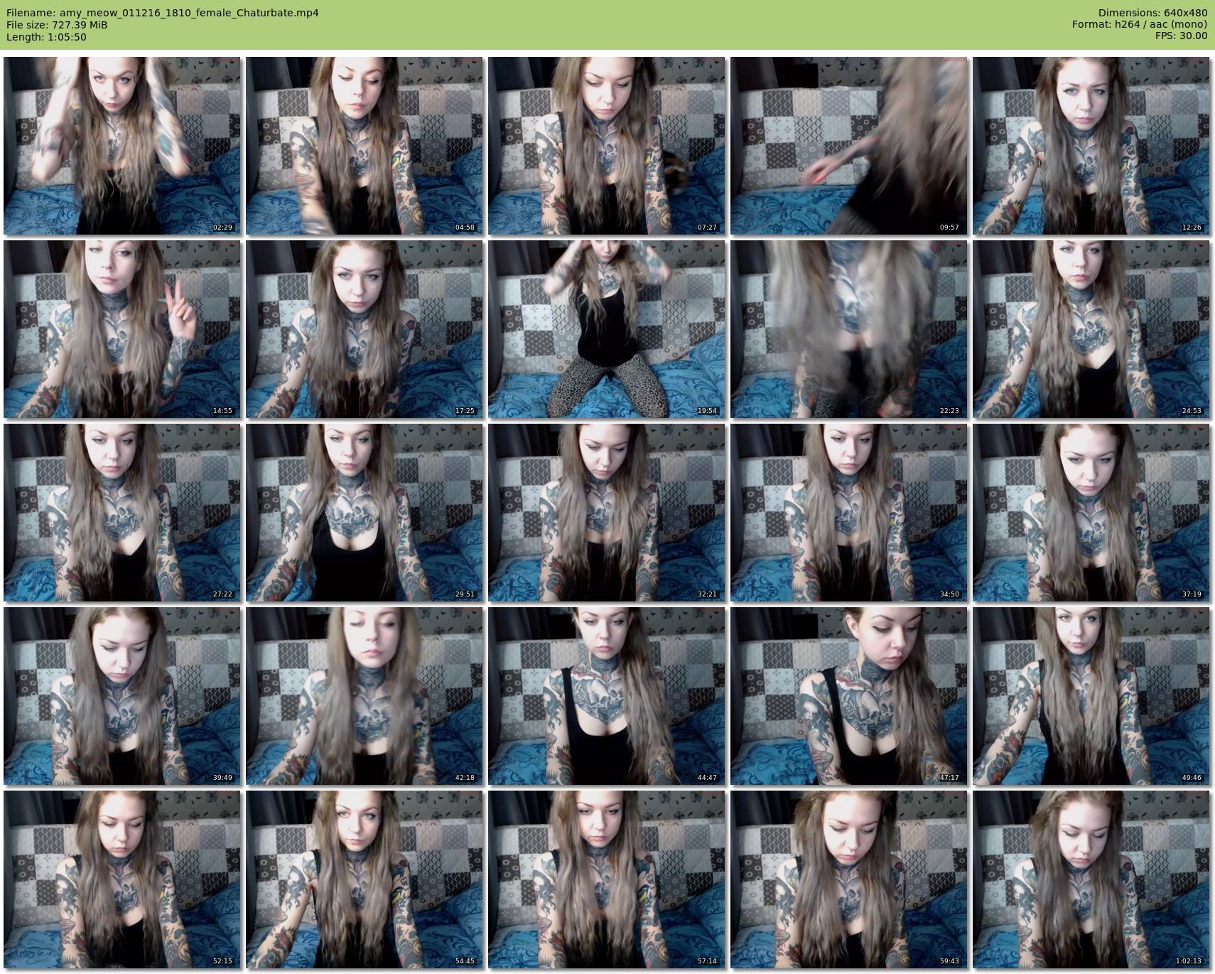1215x974 pixels.
Task: Pick the preview frame marked 42:18
Action: click(364, 696)
